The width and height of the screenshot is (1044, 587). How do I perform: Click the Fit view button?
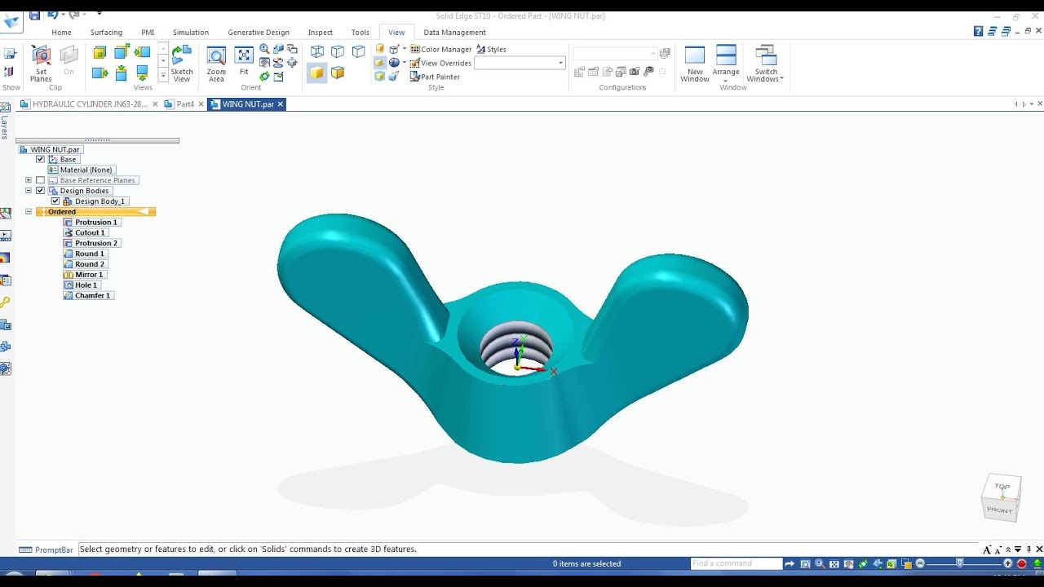pyautogui.click(x=244, y=61)
